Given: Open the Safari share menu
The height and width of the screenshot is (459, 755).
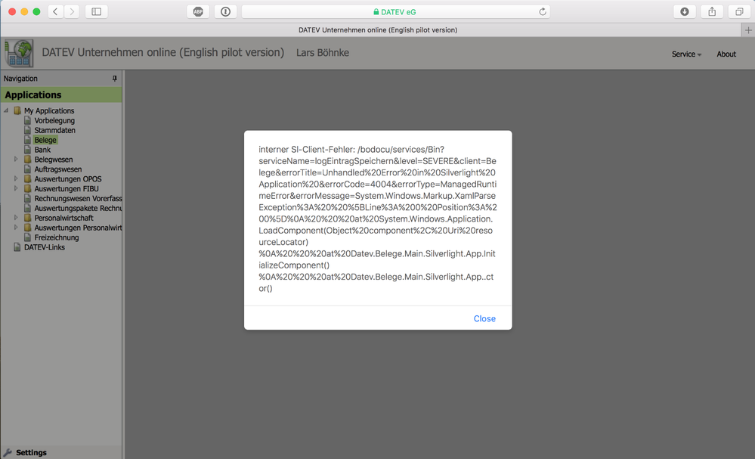Looking at the screenshot, I should (x=712, y=11).
